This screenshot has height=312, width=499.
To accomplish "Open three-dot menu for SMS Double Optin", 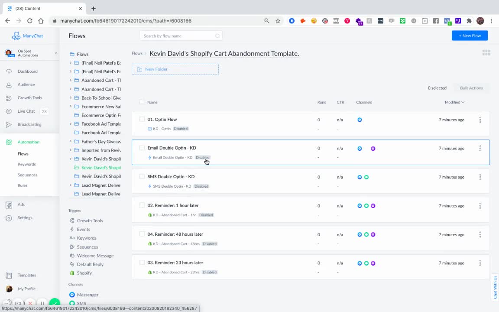I will click(x=480, y=177).
